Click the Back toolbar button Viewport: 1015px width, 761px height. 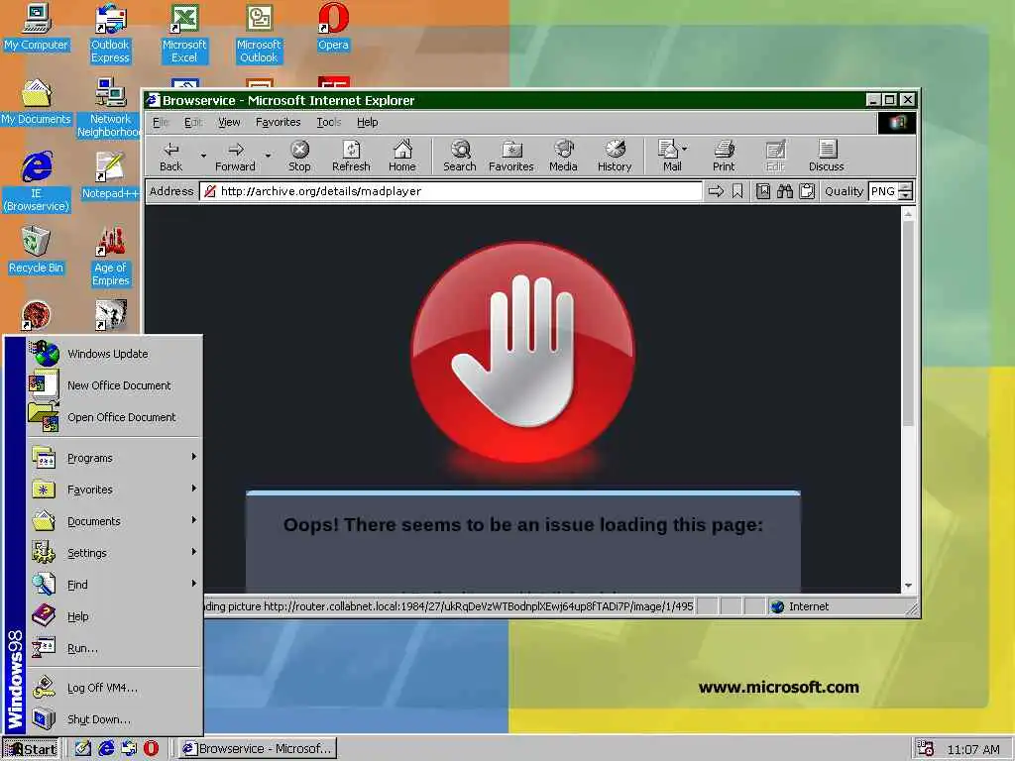(170, 157)
